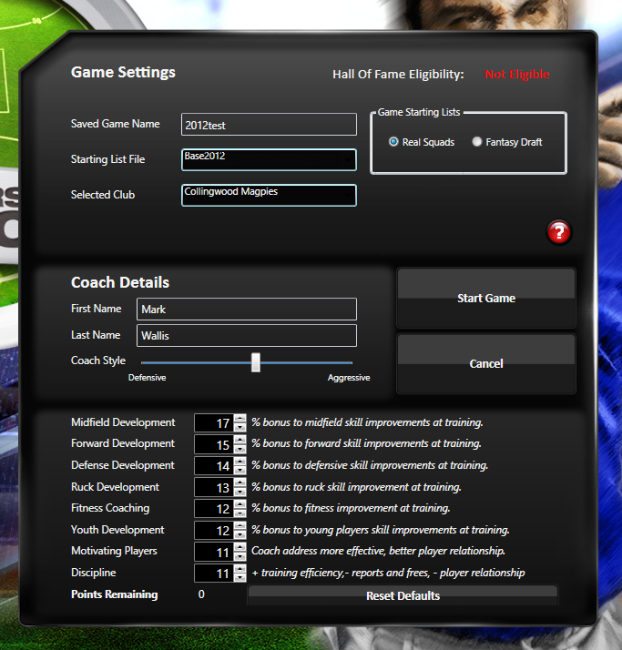The image size is (622, 650).
Task: Select the Real Squads radio option
Action: (x=393, y=142)
